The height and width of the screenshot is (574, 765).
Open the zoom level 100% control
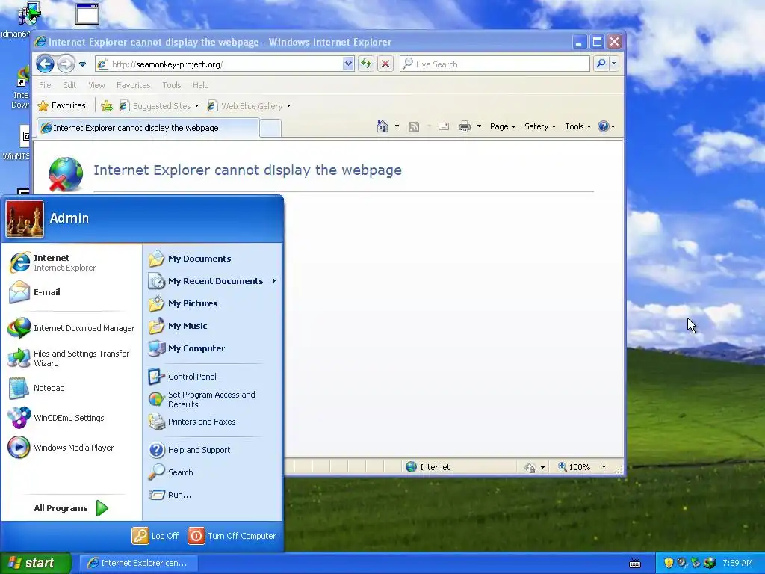click(581, 467)
